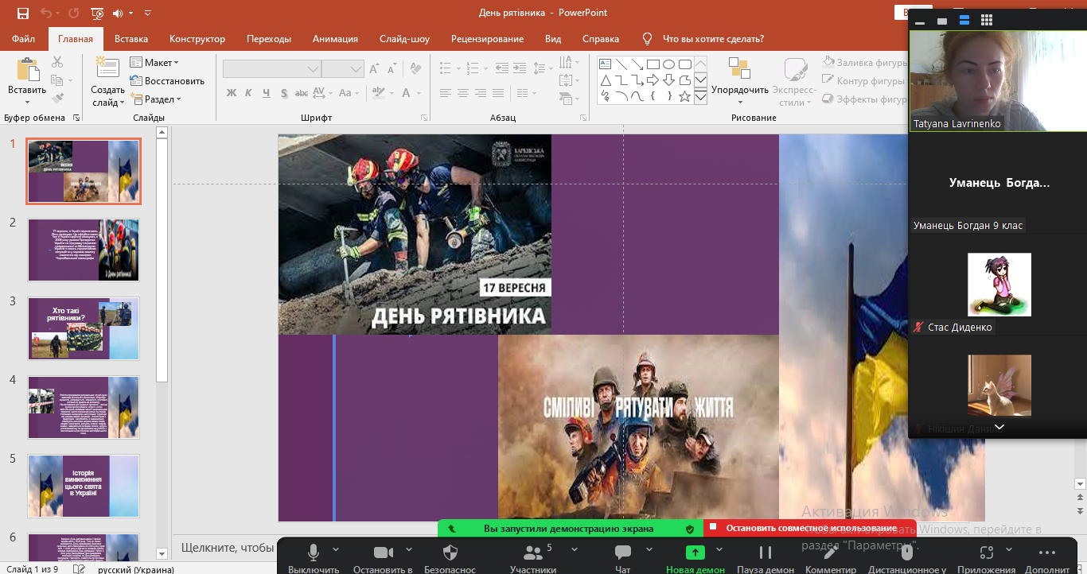This screenshot has height=574, width=1087.
Task: Switch to the Вставка tab
Action: click(131, 39)
